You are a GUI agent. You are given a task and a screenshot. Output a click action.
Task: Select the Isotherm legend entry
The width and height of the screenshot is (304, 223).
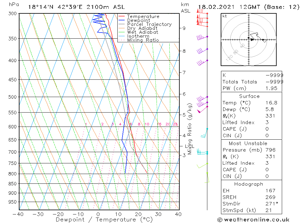(138, 36)
